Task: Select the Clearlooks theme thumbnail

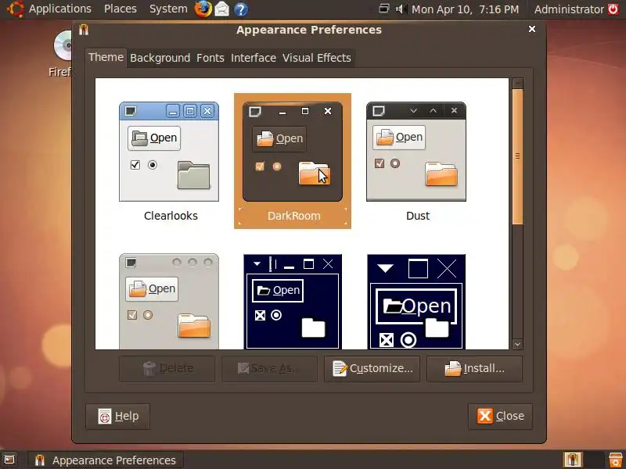Action: coord(169,152)
